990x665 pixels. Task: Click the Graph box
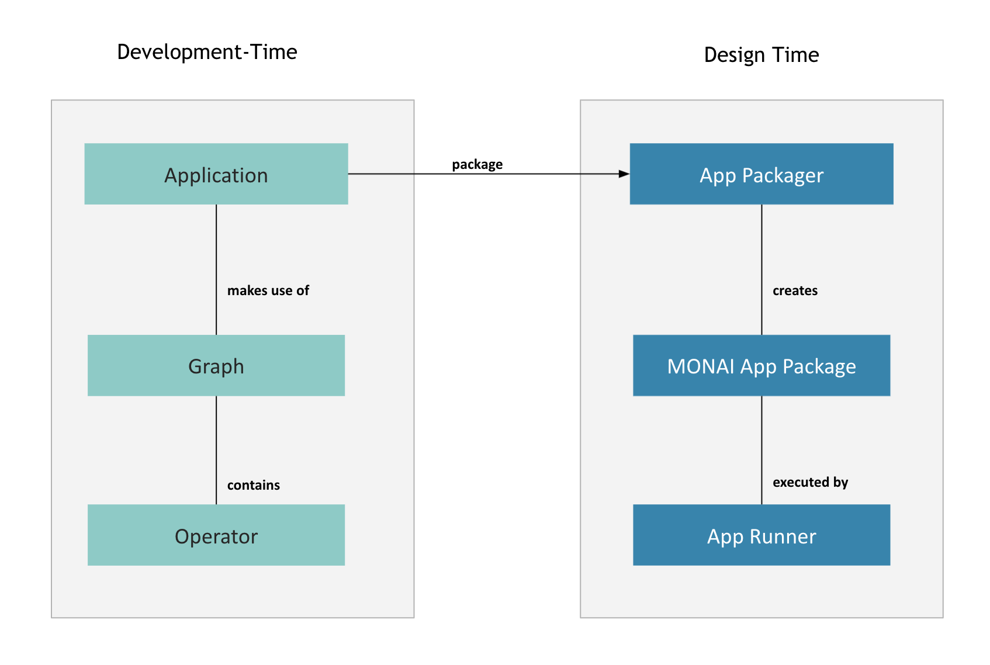216,366
